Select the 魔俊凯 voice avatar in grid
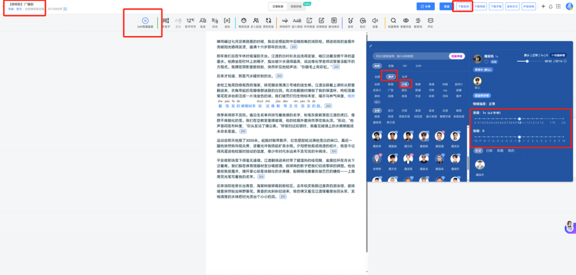The height and width of the screenshot is (275, 576). [424, 136]
